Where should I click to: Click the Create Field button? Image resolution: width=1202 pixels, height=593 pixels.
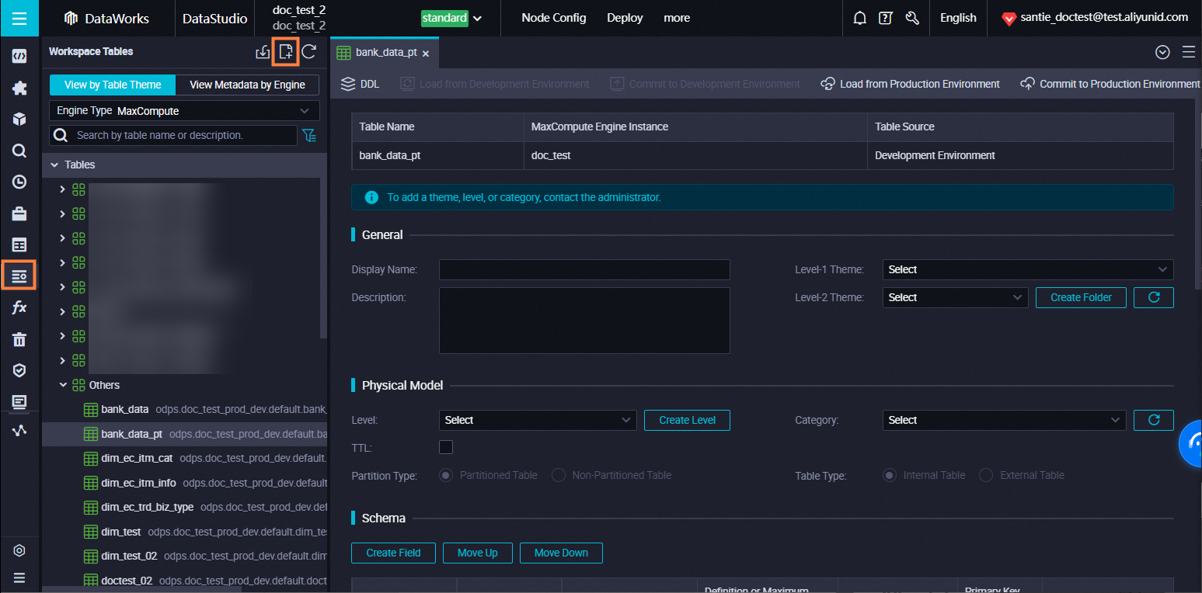(393, 553)
